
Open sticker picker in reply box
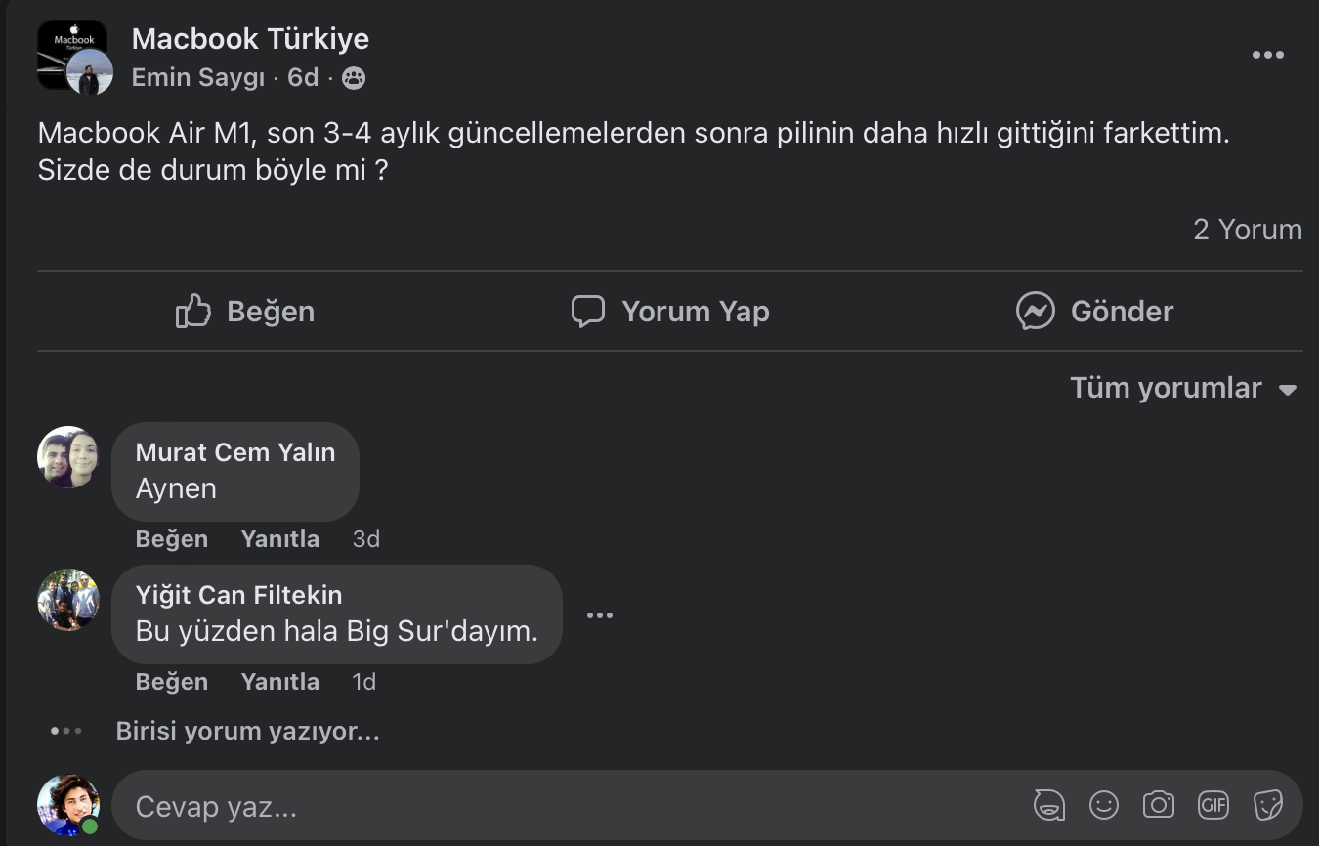click(x=1267, y=805)
